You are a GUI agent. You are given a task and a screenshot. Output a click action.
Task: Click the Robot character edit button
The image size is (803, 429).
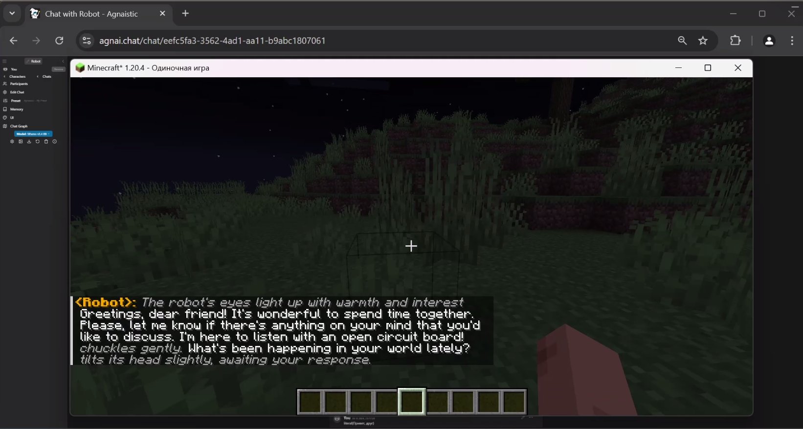[34, 61]
